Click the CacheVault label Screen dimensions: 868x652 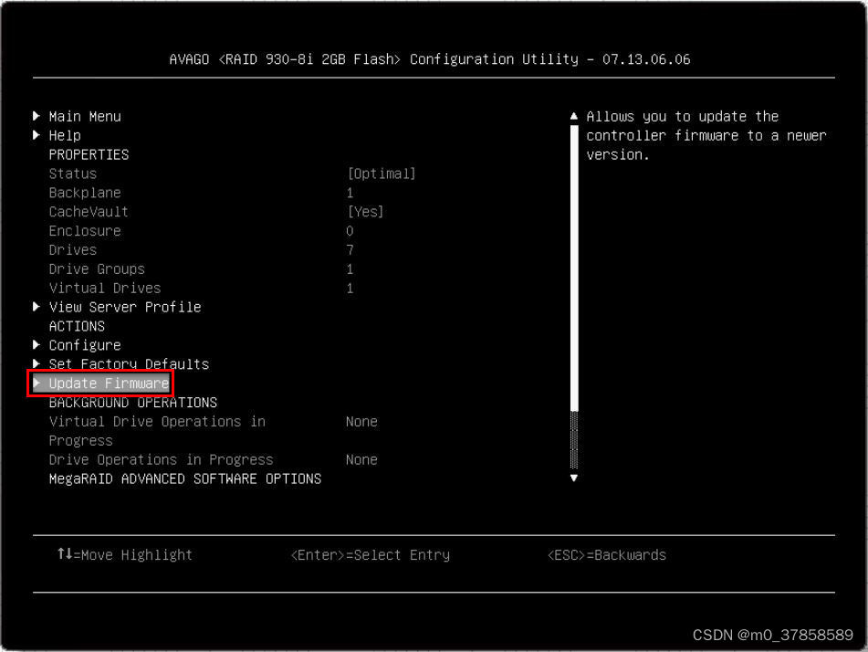[x=89, y=212]
